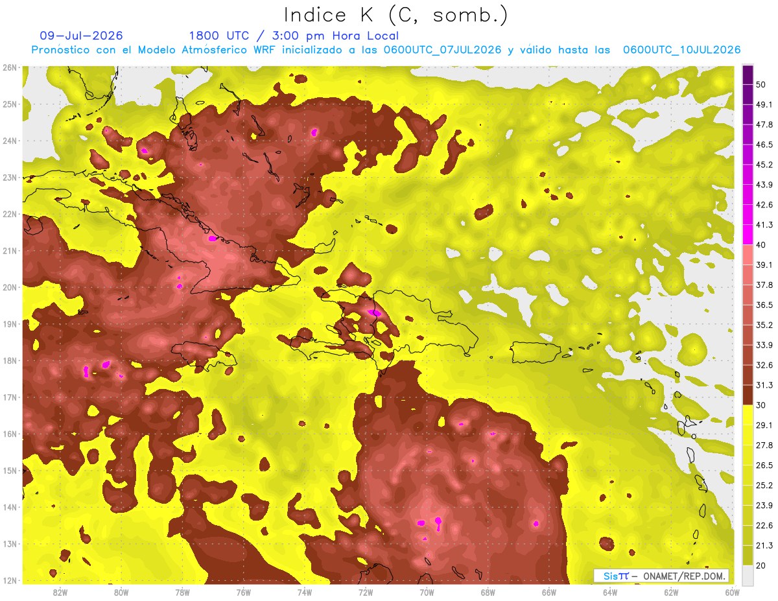Click the 15N latitude axis label

point(9,471)
